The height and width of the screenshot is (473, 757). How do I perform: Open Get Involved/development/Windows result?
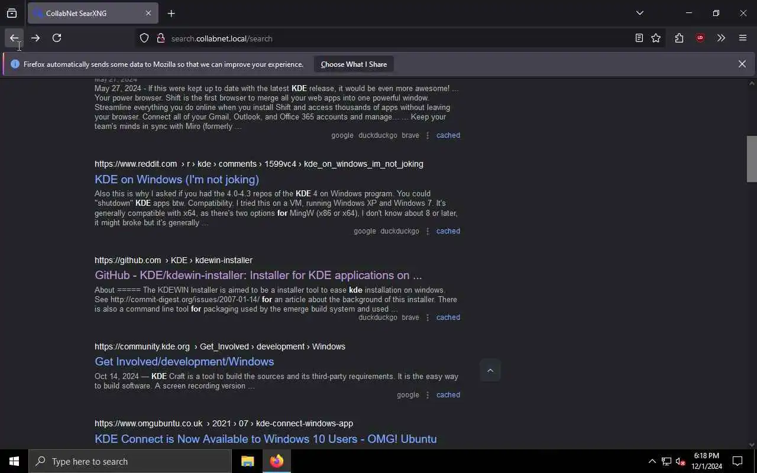(184, 361)
